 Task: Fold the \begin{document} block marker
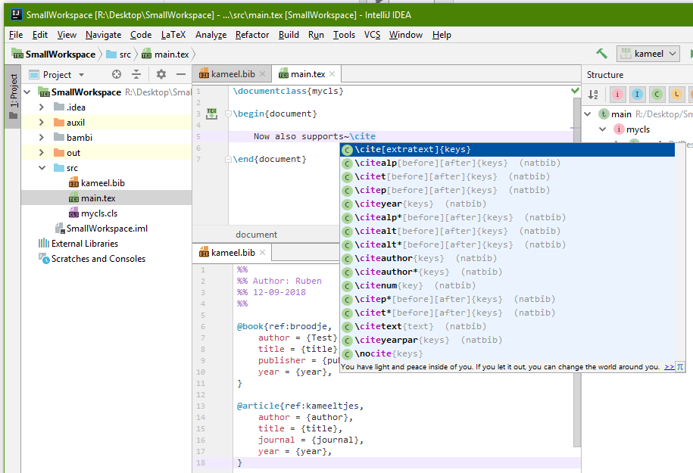coord(229,114)
